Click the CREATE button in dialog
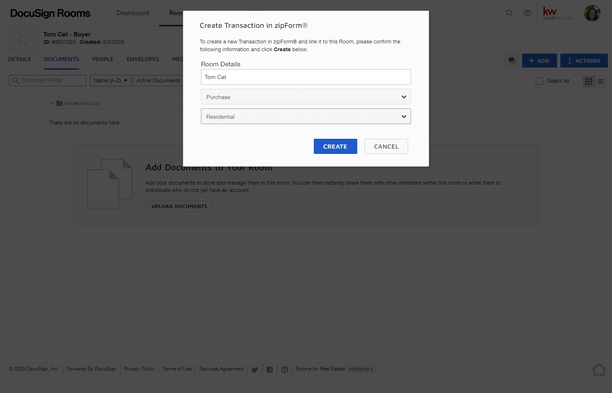Screen dimensions: 612x393 click(x=336, y=147)
